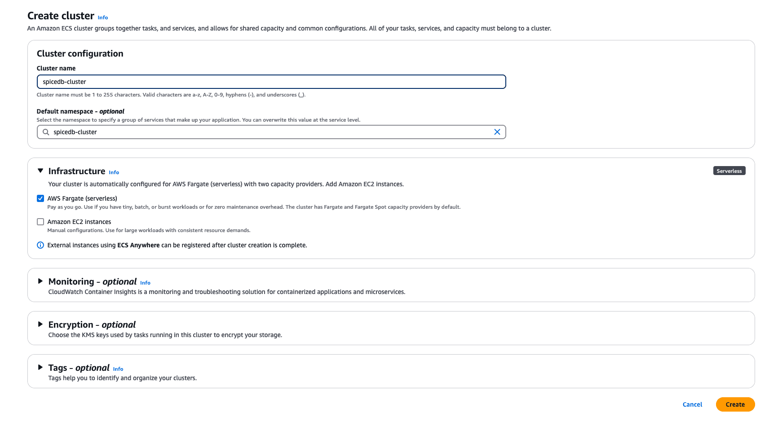Check the Amazon EC2 instances option label
Screen dimensions: 778x430
[x=79, y=221]
